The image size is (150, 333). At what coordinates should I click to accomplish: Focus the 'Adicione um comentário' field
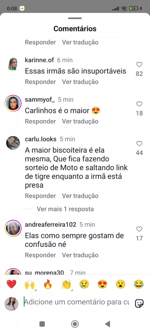tap(77, 302)
